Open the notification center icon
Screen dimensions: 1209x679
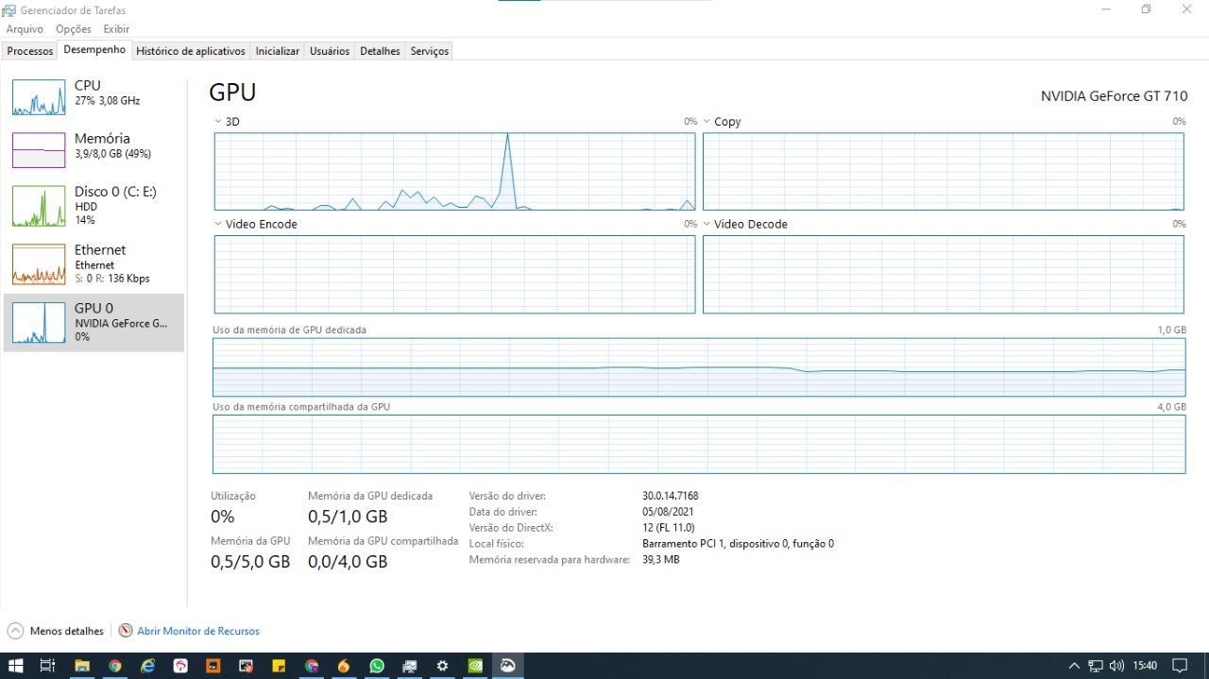(x=1180, y=666)
